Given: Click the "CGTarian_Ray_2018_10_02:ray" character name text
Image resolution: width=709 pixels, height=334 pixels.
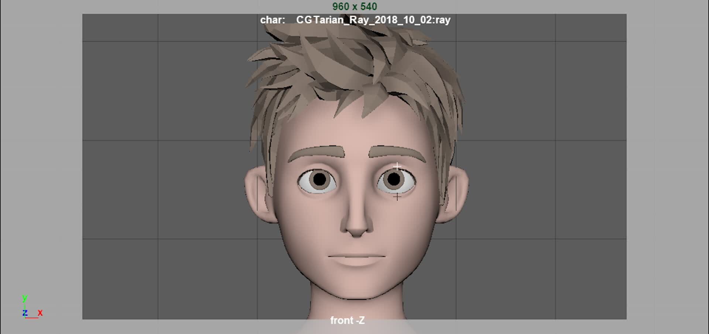Looking at the screenshot, I should click(373, 20).
